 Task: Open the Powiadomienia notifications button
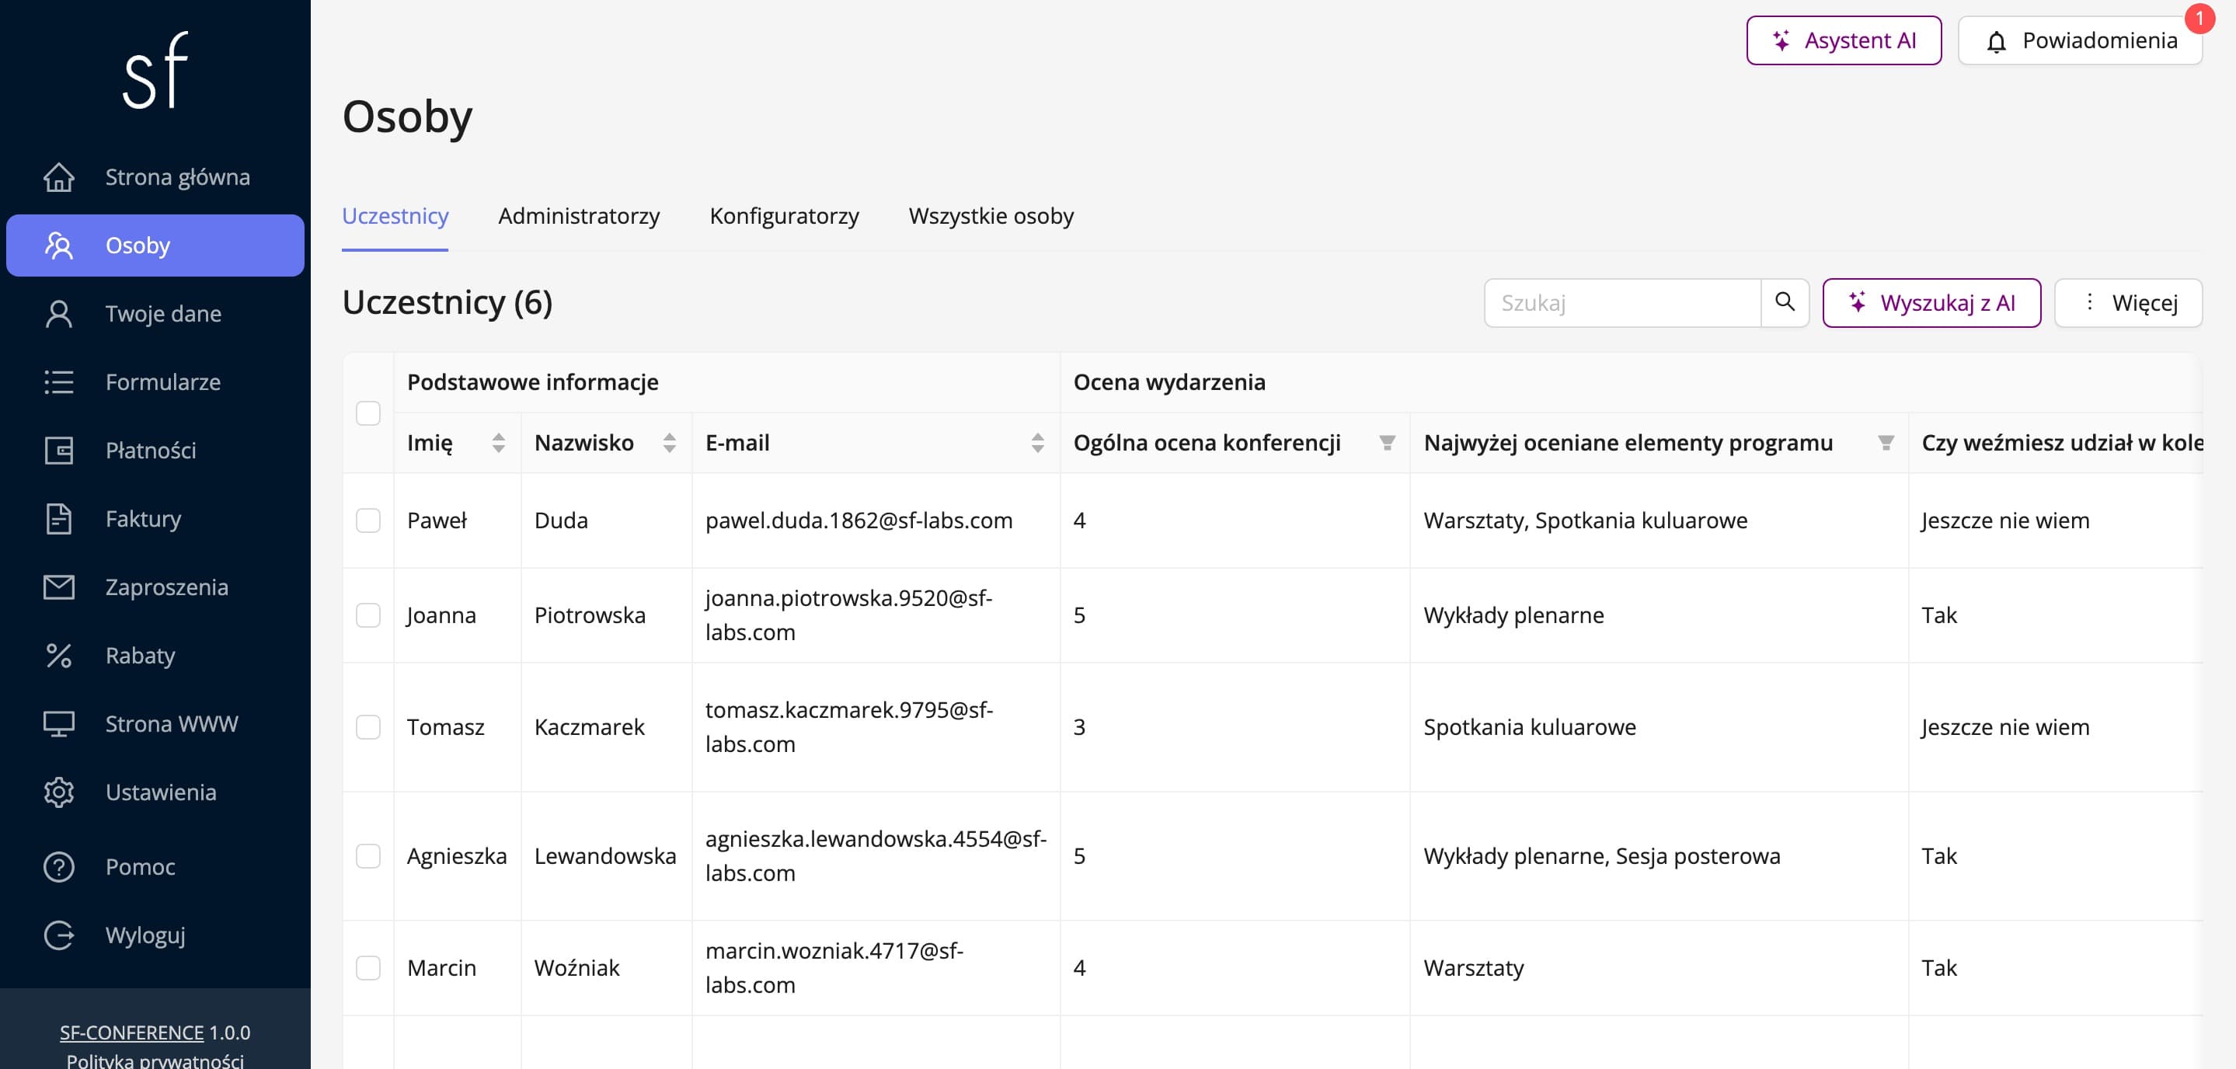(2080, 40)
